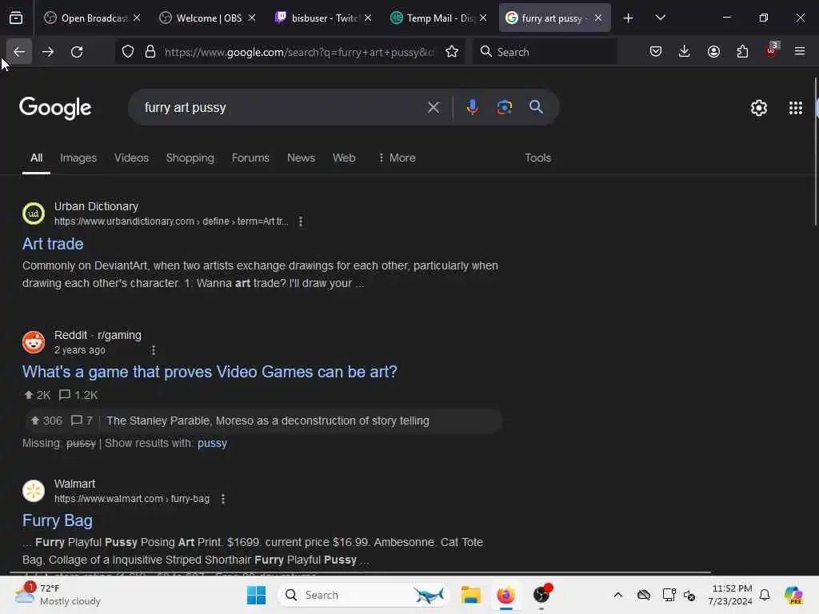Open the search Tools options
This screenshot has height=614, width=819.
pyautogui.click(x=538, y=157)
